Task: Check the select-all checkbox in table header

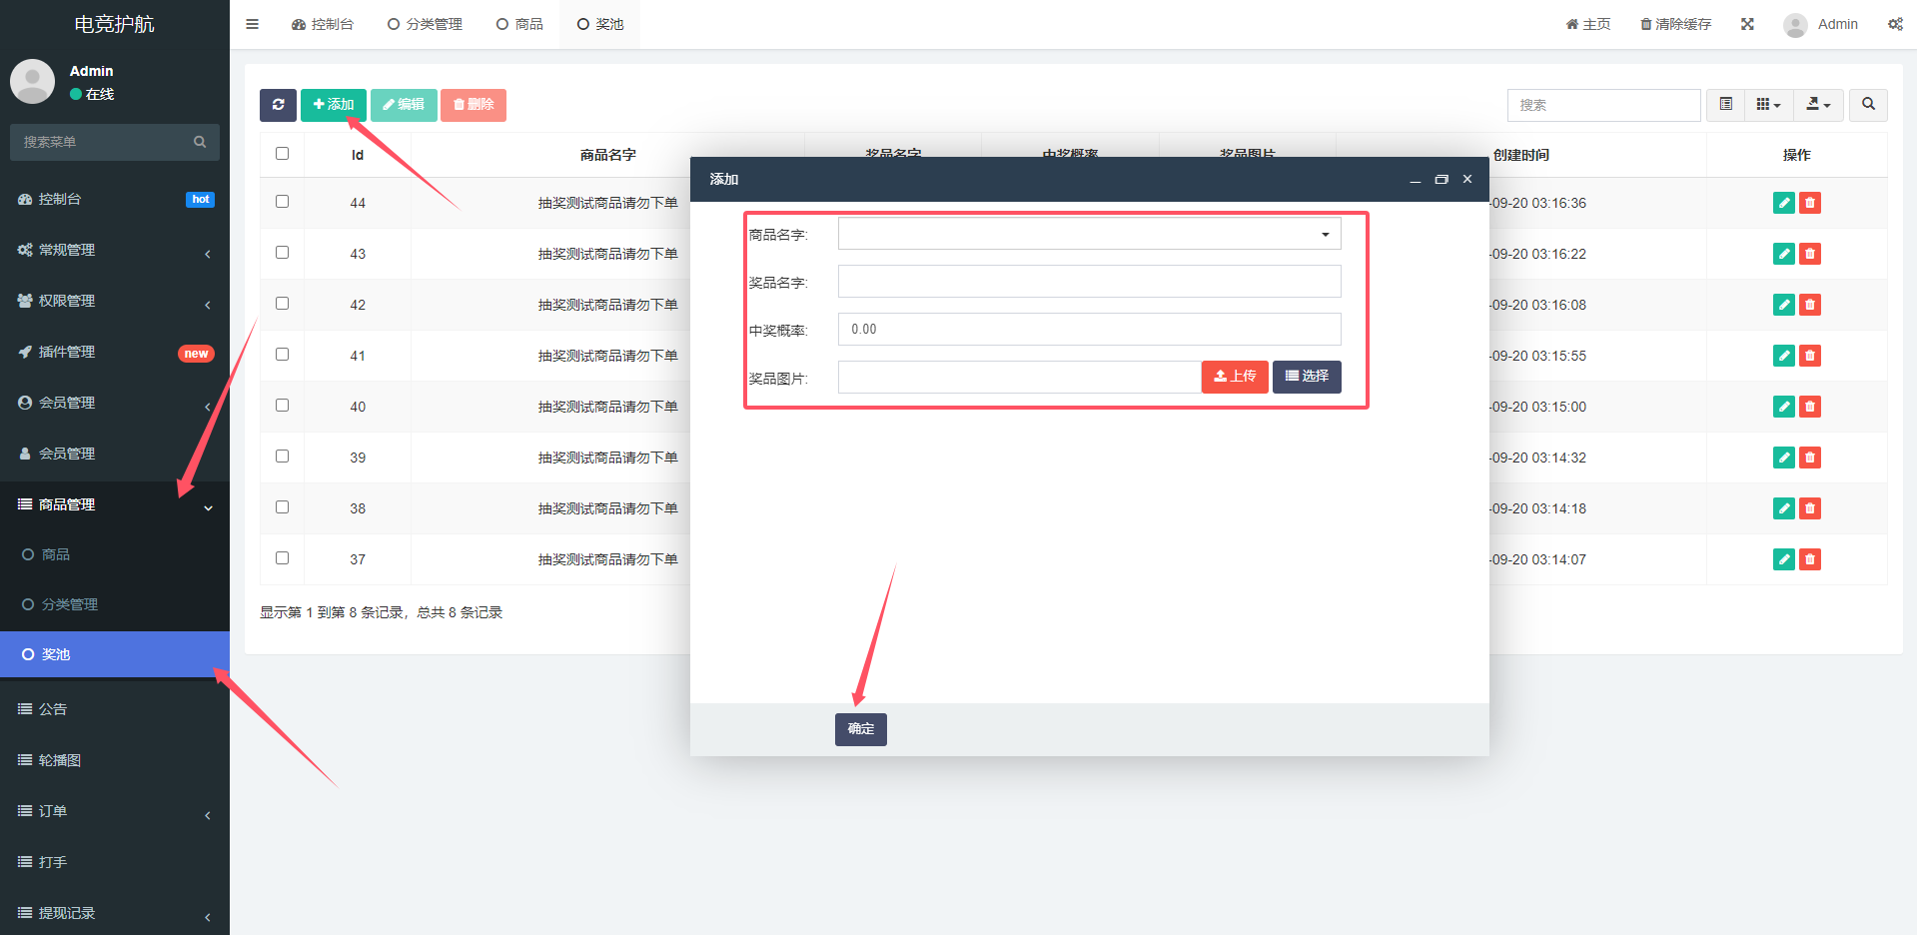Action: 282,154
